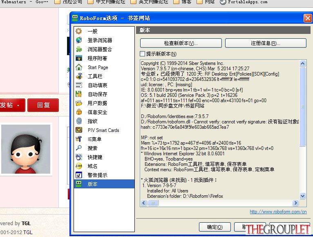
Task: Click the Version 7.9.5.7 text line
Action: click(x=195, y=69)
